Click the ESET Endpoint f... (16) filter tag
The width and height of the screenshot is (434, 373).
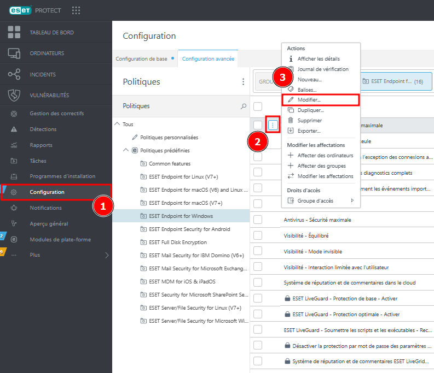(x=396, y=81)
